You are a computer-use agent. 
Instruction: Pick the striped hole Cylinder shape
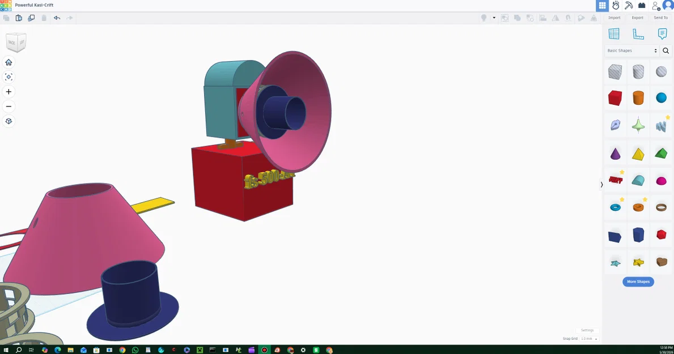pyautogui.click(x=638, y=72)
